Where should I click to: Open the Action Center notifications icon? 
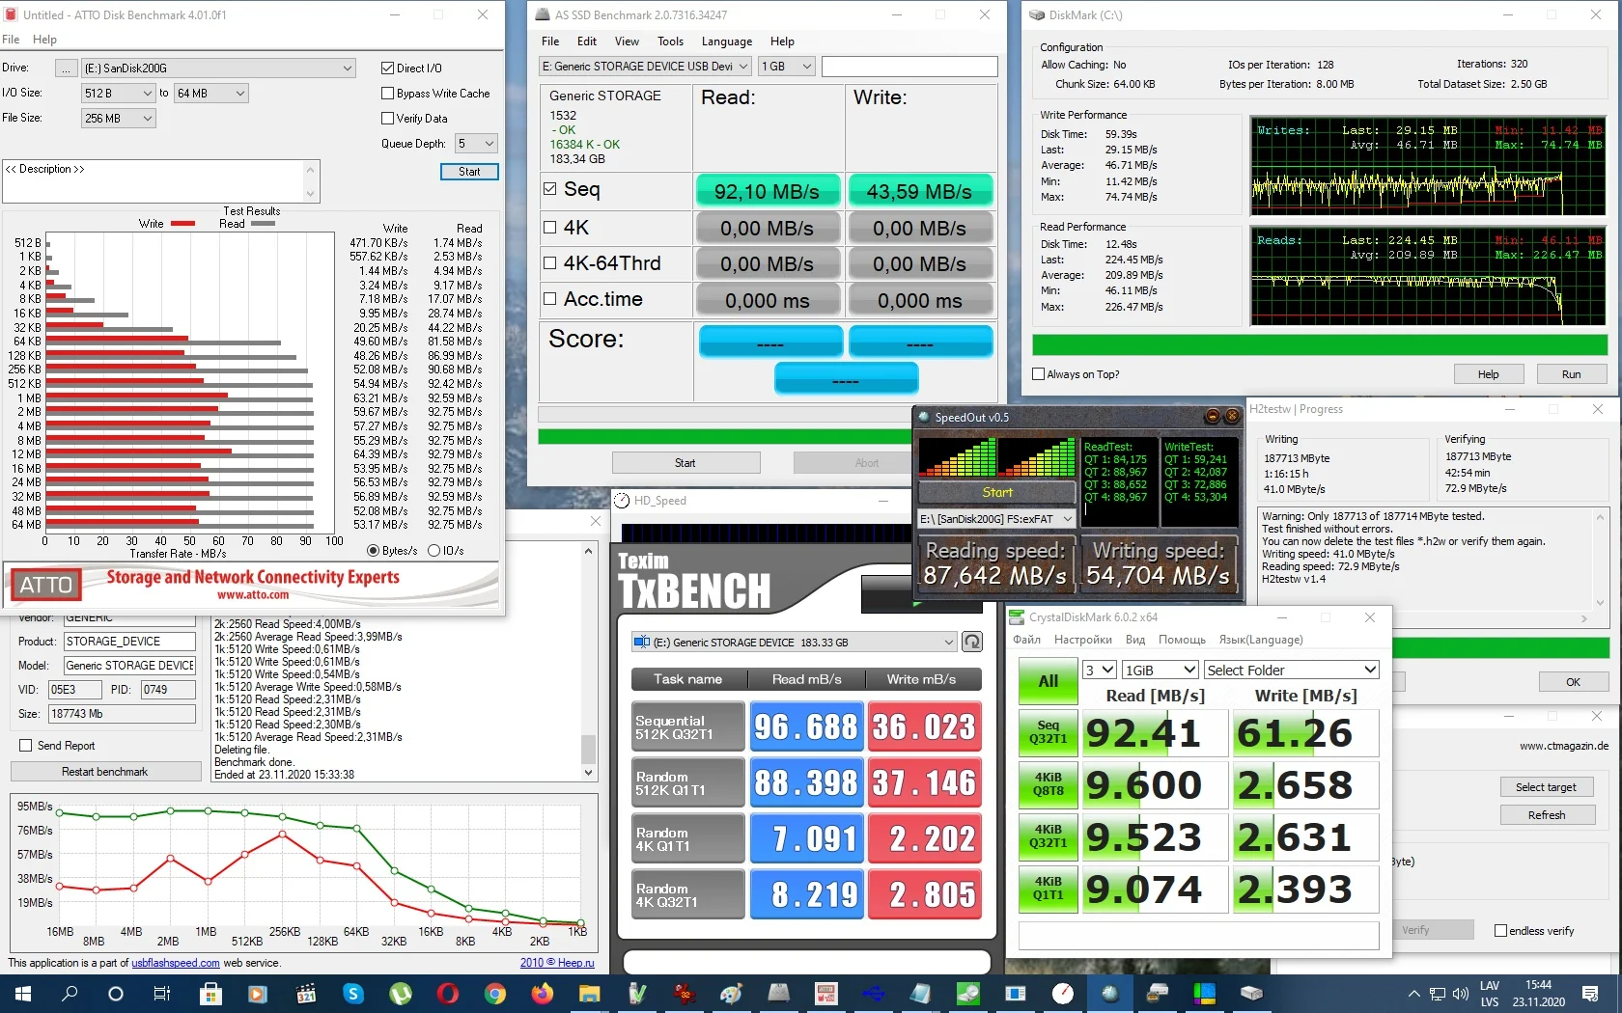(x=1590, y=993)
